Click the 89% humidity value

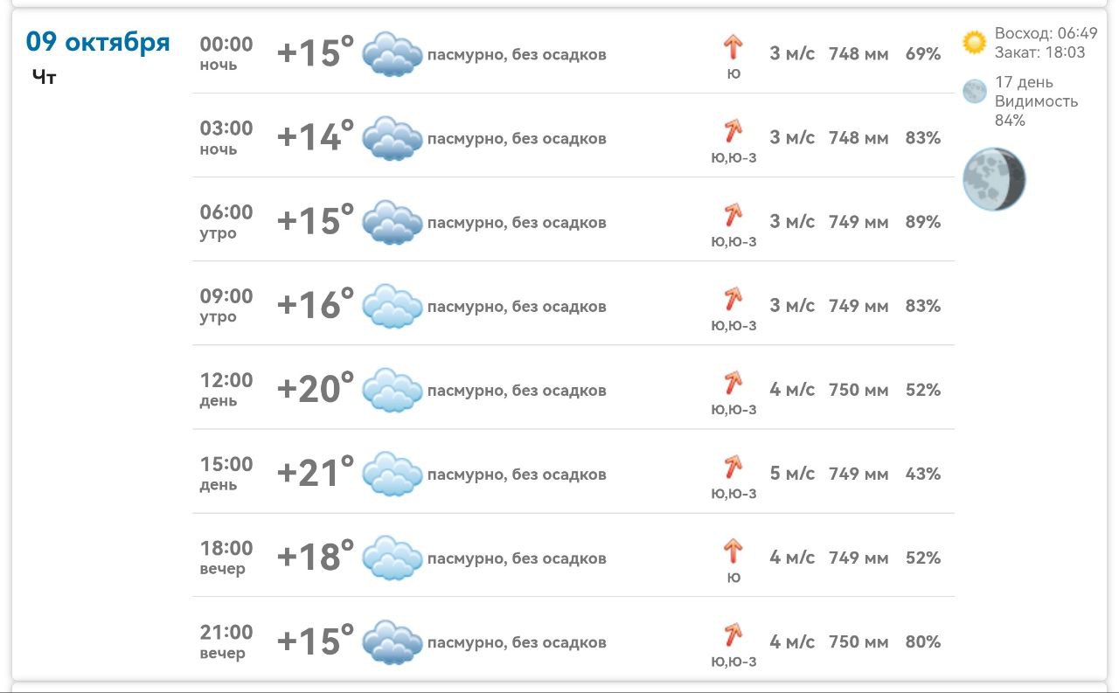pos(923,222)
